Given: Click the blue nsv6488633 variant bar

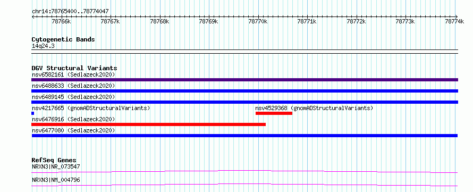Looking at the screenshot, I should click(244, 91).
